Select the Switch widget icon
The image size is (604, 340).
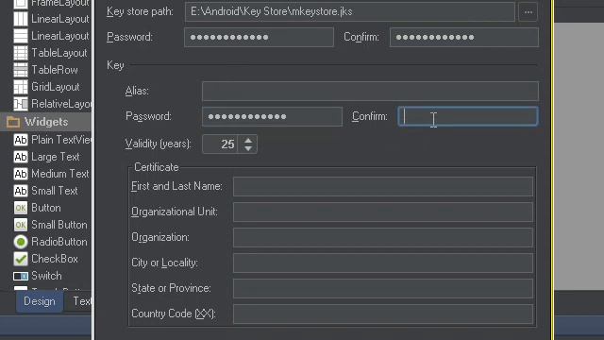tap(21, 276)
